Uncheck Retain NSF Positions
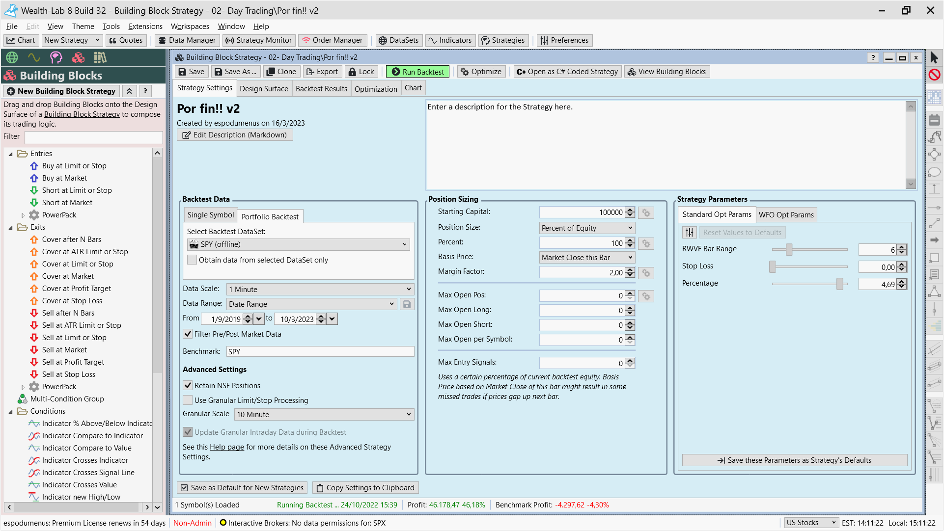Screen dimensions: 944x531 (x=188, y=386)
